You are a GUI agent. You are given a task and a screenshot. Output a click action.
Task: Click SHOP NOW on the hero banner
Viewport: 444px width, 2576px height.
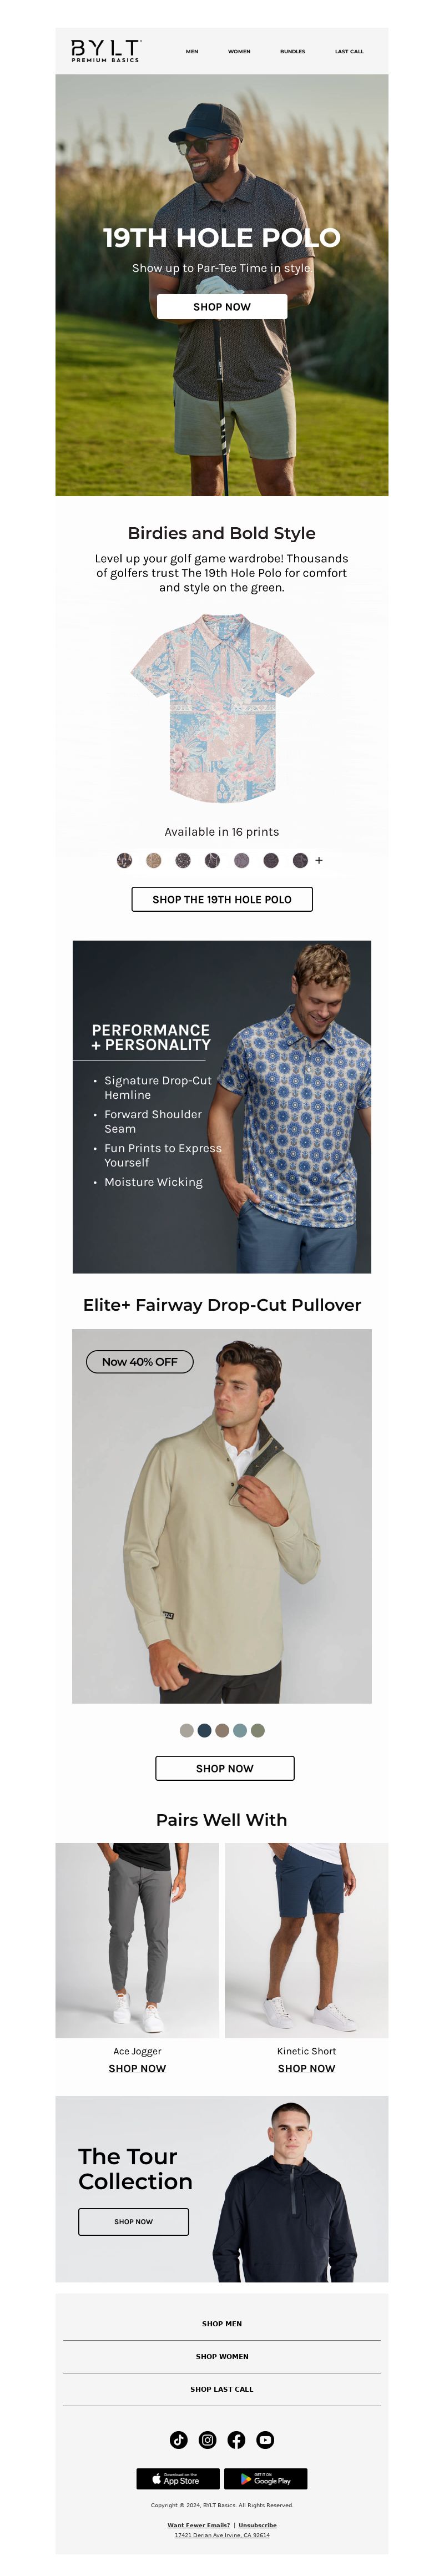(x=222, y=307)
